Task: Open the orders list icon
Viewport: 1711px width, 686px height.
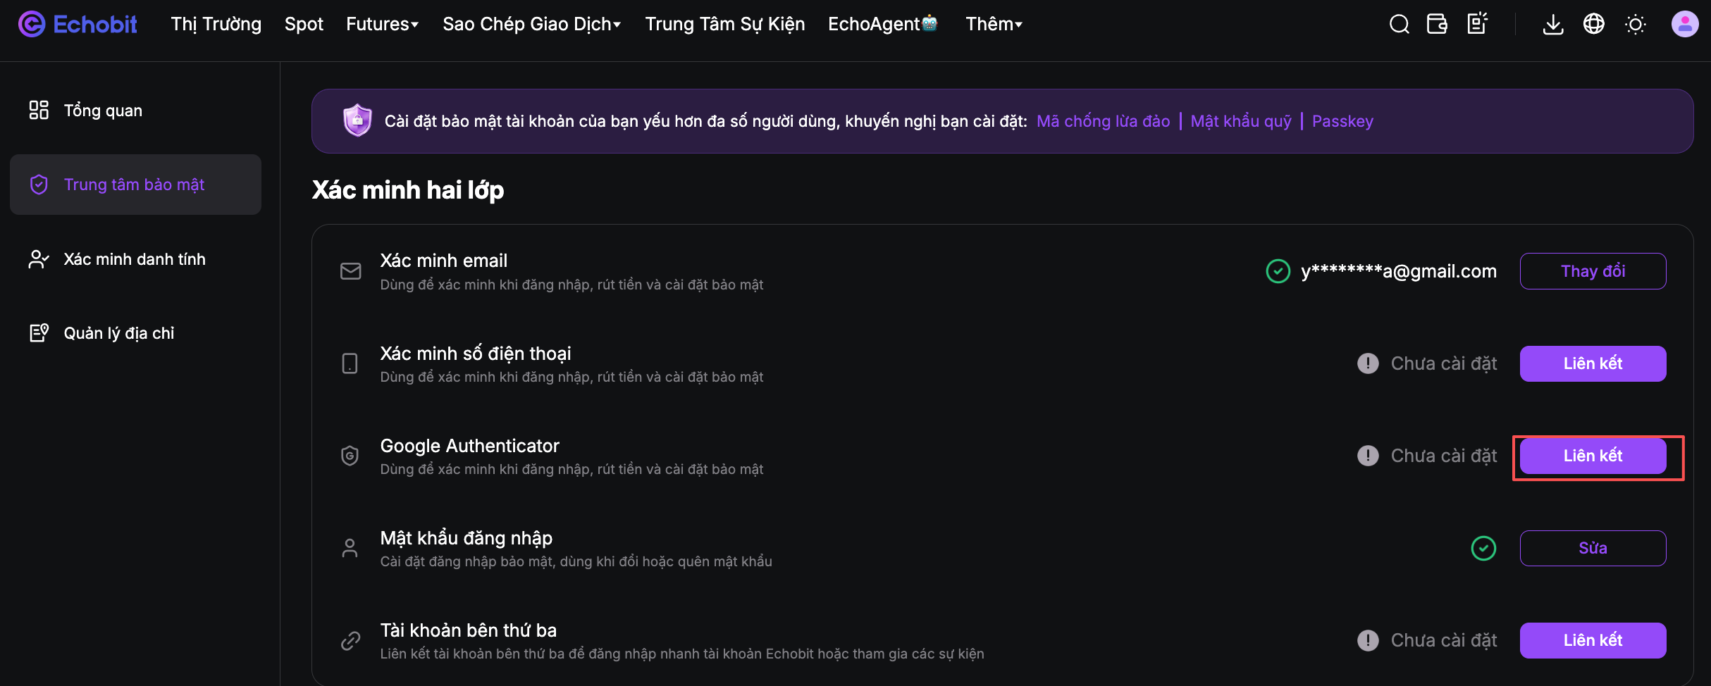Action: coord(1477,24)
